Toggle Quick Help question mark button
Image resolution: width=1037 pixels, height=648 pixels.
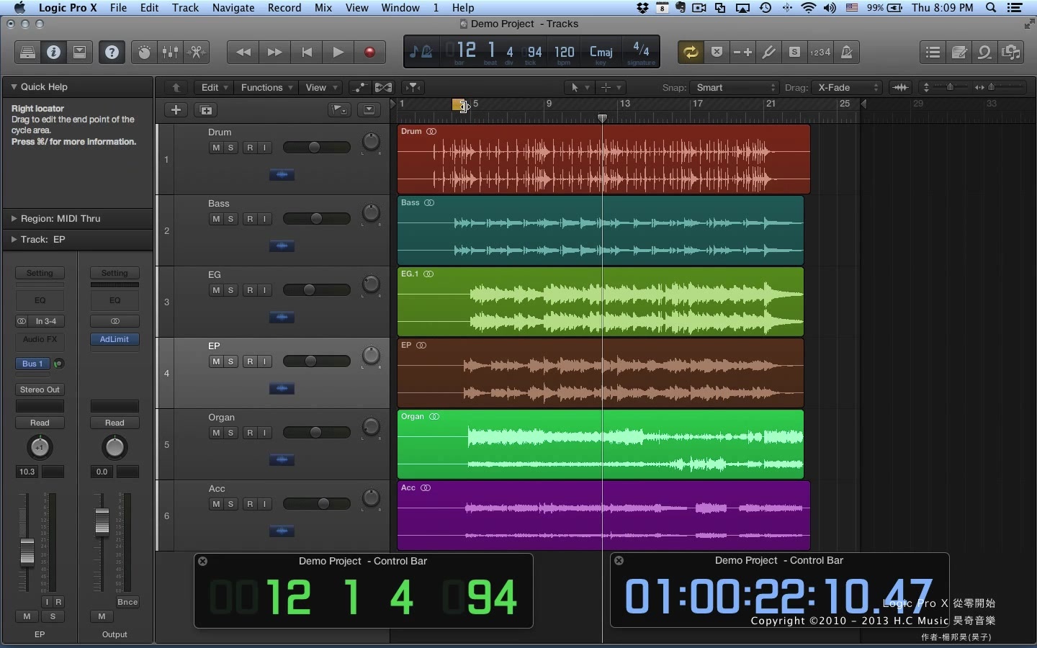point(112,52)
